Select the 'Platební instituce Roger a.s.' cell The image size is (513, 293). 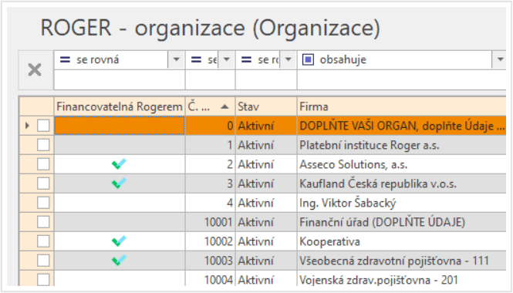(x=402, y=145)
